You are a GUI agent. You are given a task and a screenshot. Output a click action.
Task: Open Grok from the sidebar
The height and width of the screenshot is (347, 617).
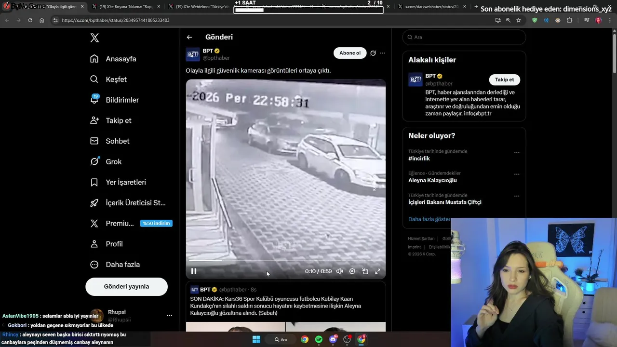click(106, 161)
